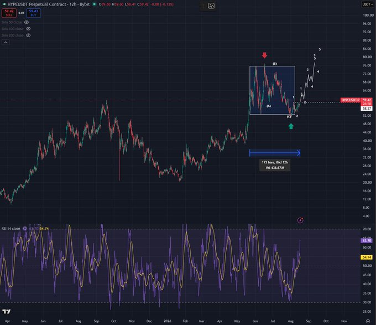Click the symbol exchange icon before HYPEUSDT

click(x=4, y=4)
